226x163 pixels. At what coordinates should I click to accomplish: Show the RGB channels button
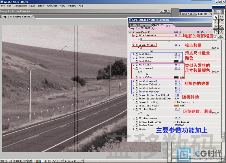39,161
